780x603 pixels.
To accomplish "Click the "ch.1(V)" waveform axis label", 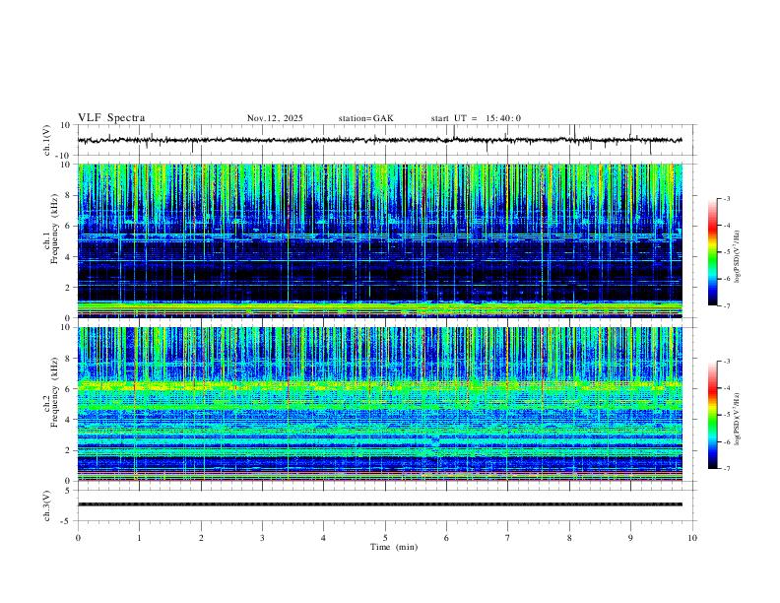I will (x=47, y=140).
